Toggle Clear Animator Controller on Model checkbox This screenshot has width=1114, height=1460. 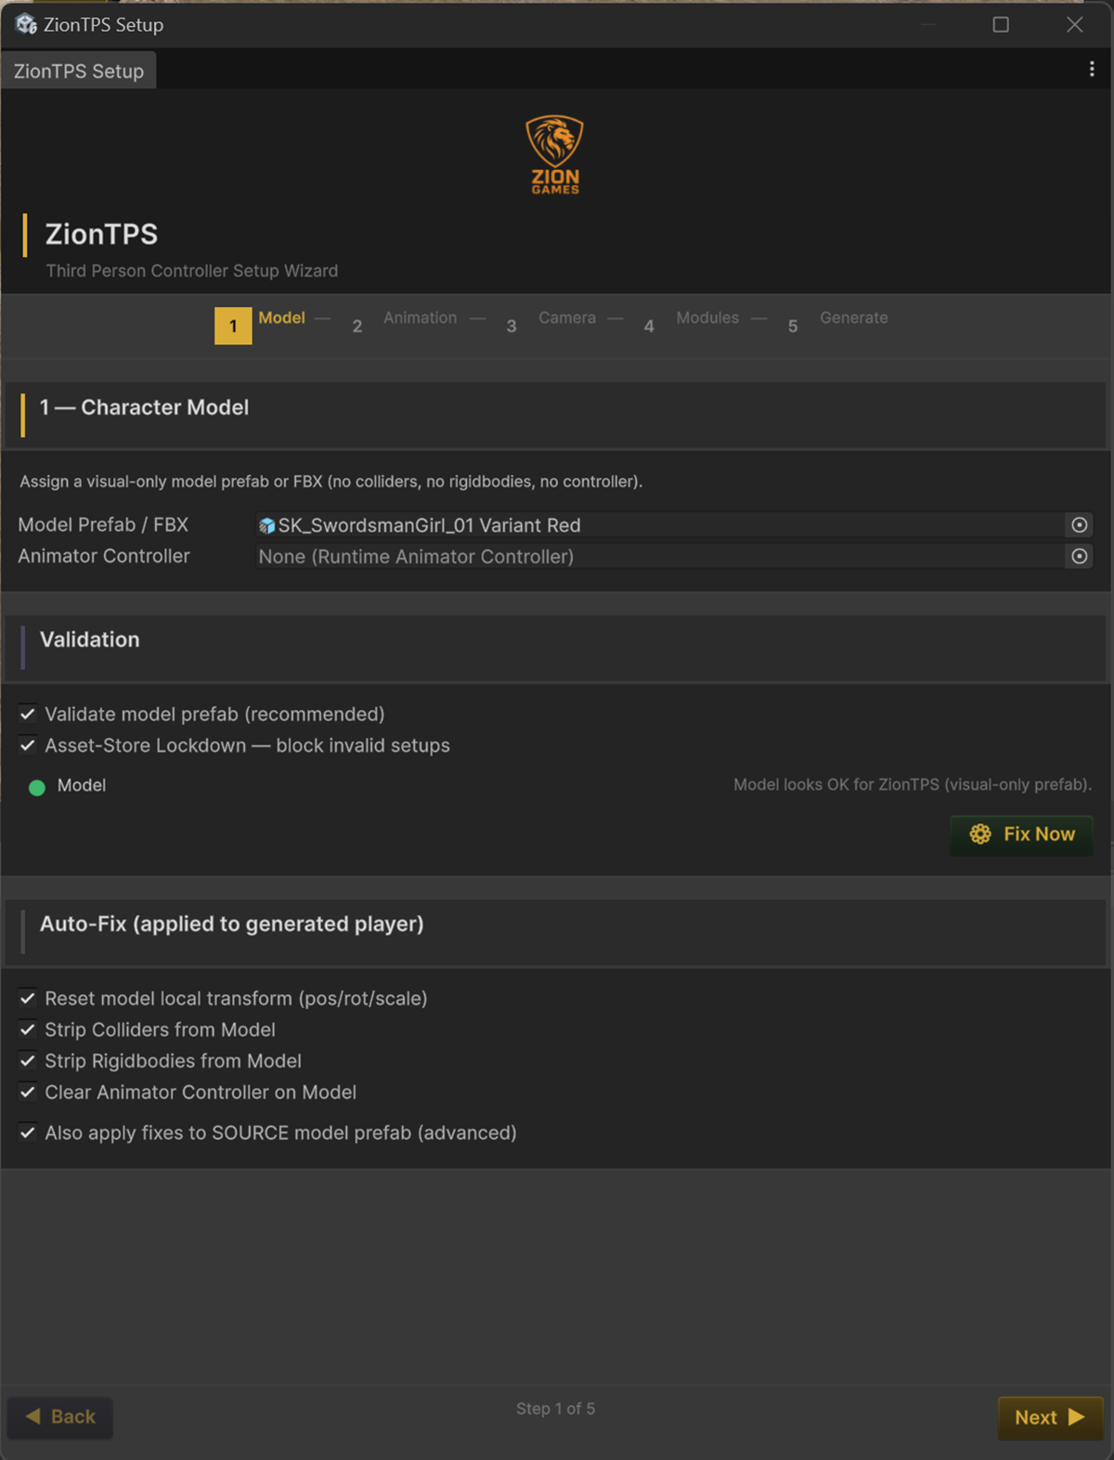[x=28, y=1092]
